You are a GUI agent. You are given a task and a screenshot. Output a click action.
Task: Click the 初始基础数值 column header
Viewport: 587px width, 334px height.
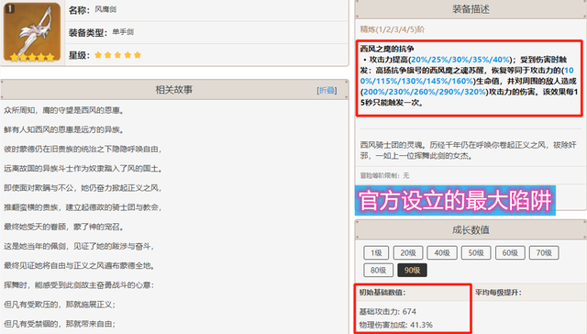[x=382, y=292]
